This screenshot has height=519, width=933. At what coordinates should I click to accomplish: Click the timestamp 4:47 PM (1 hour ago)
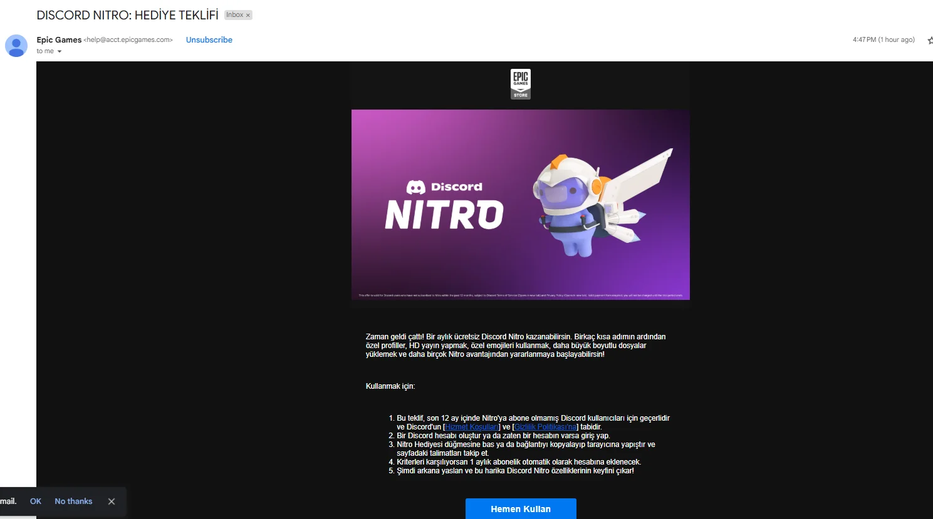[883, 39]
